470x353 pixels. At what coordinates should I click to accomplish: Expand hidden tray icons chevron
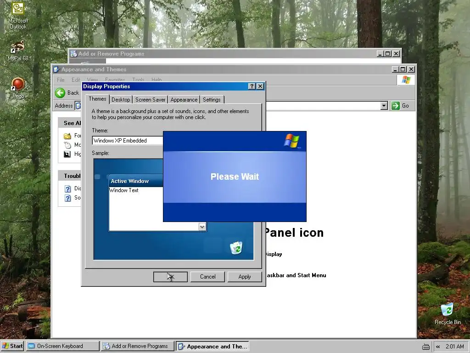(438, 347)
